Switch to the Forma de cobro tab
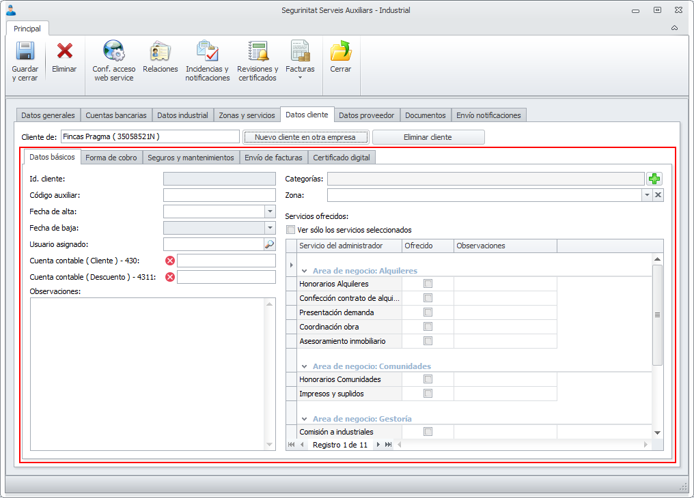 point(111,158)
